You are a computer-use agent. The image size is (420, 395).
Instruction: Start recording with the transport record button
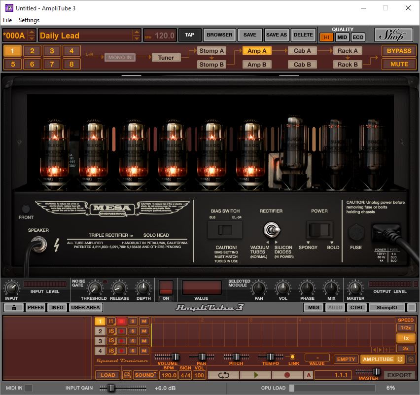(x=287, y=375)
